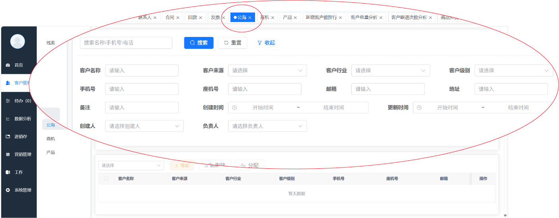Click the 搜索名称\手机号\电话 search field
The height and width of the screenshot is (218, 559).
(x=126, y=43)
